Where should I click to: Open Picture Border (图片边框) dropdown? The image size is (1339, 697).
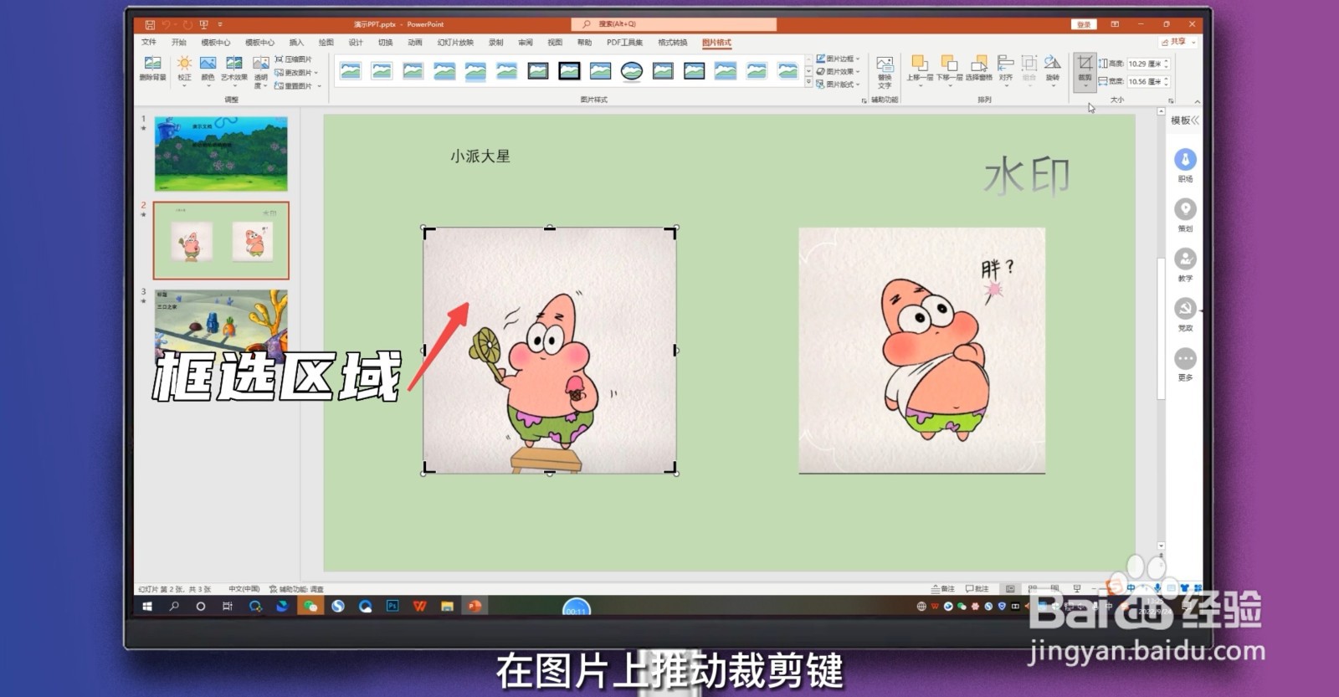point(837,59)
